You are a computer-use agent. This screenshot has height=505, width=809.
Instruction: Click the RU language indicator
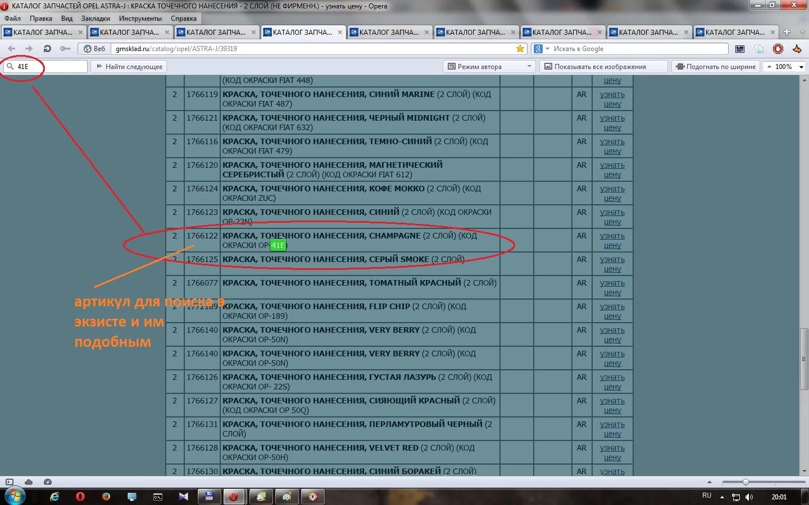click(707, 496)
